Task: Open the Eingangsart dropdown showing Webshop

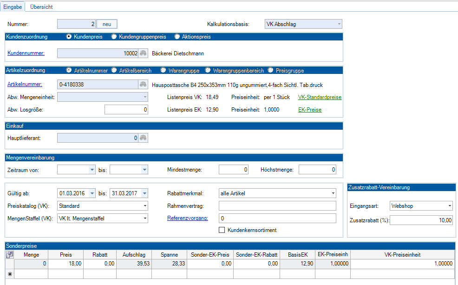Action: click(x=449, y=205)
